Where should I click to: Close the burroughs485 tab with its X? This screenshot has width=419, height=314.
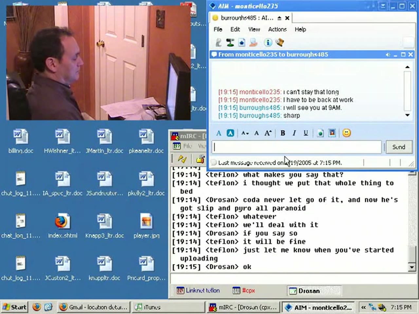287,18
